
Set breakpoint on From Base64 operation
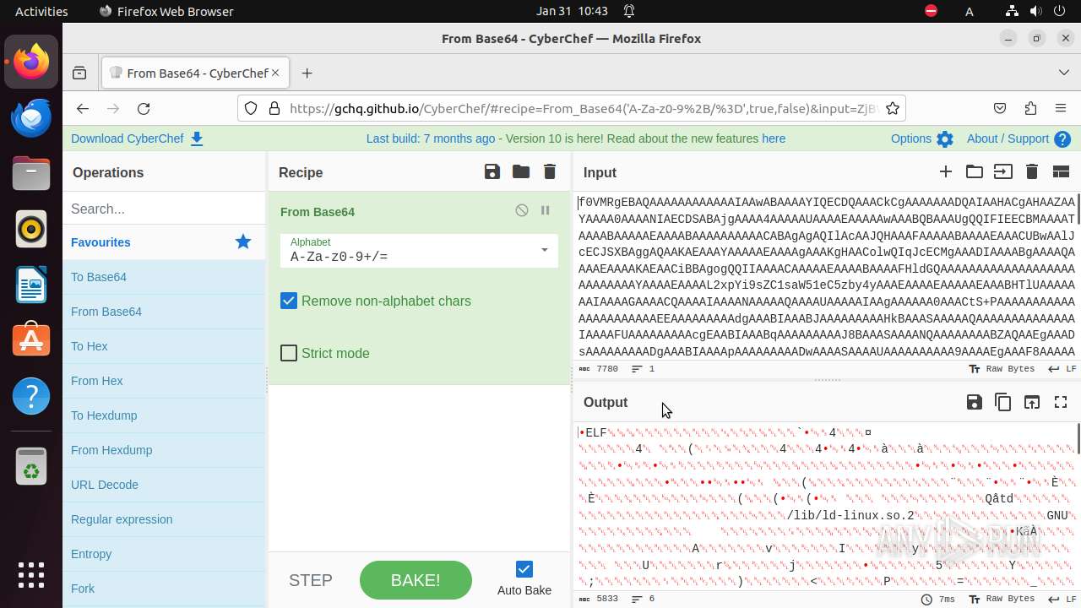[x=546, y=210]
